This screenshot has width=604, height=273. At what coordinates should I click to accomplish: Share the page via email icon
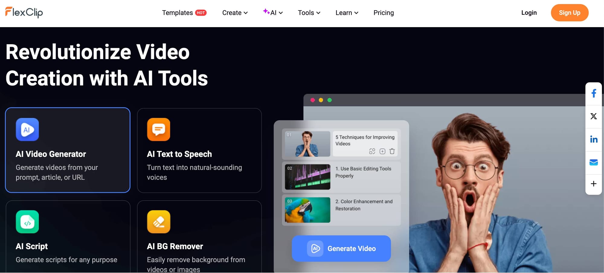click(594, 162)
